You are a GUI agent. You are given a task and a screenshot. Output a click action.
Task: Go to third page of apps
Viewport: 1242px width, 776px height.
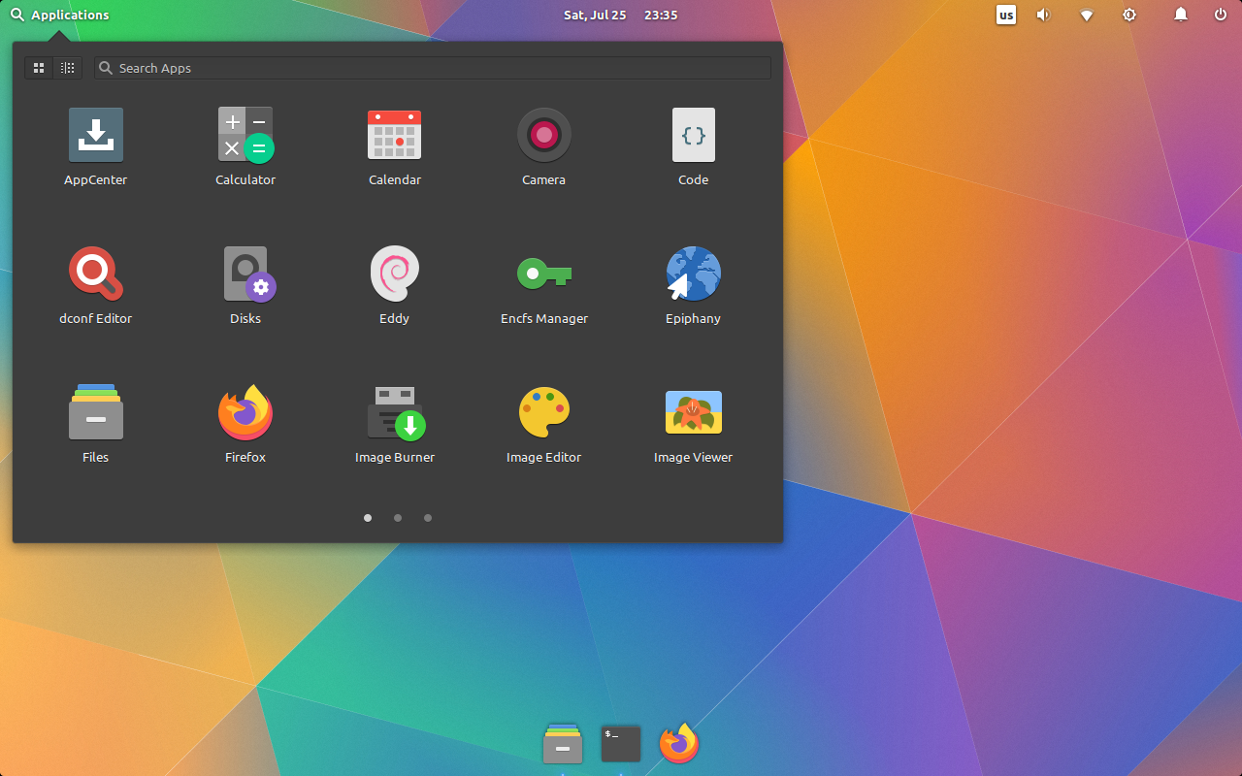pyautogui.click(x=428, y=518)
